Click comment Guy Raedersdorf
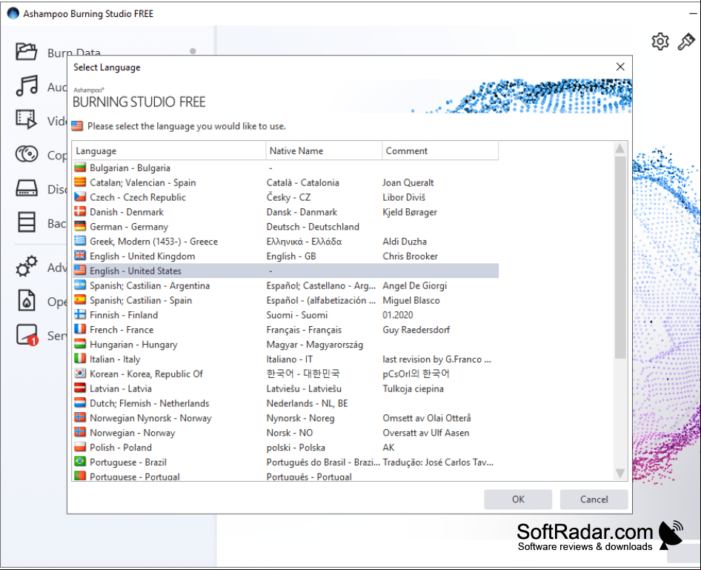Screen dimensions: 701x570 click(416, 330)
